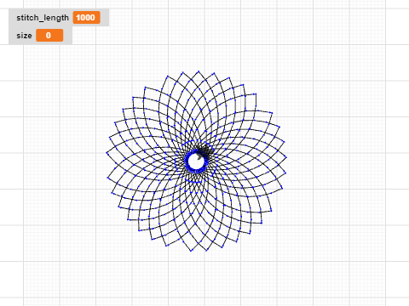
Task: Click the size variable label
Action: click(x=24, y=36)
